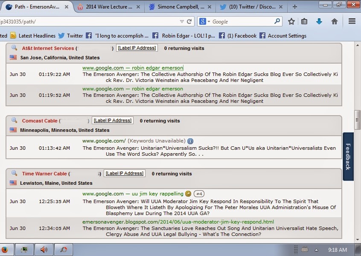Label IP Address for Time Warner visitor
The width and height of the screenshot is (361, 256).
(x=125, y=173)
